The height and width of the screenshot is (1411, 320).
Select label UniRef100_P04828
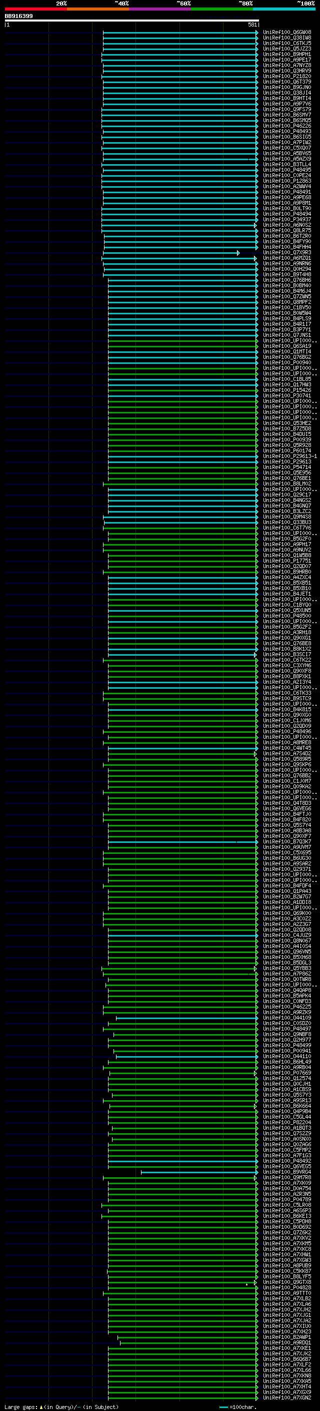[287, 1287]
